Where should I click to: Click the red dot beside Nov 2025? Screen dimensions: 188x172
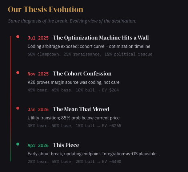pos(18,73)
